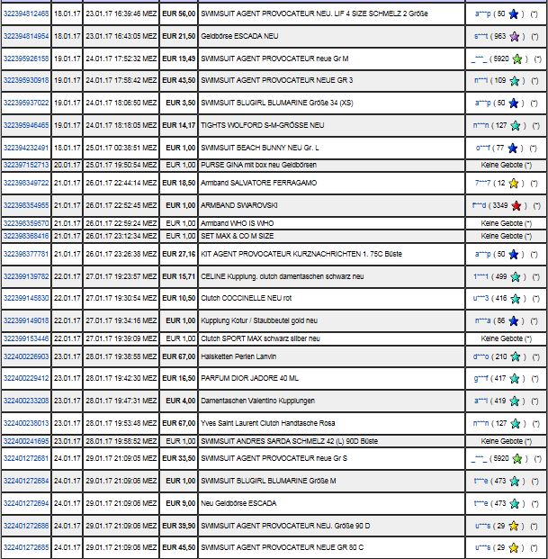Open bidder f***d in the ARMBAND SWAROVSKI row
Image resolution: width=548 pixels, height=559 pixels.
click(479, 205)
